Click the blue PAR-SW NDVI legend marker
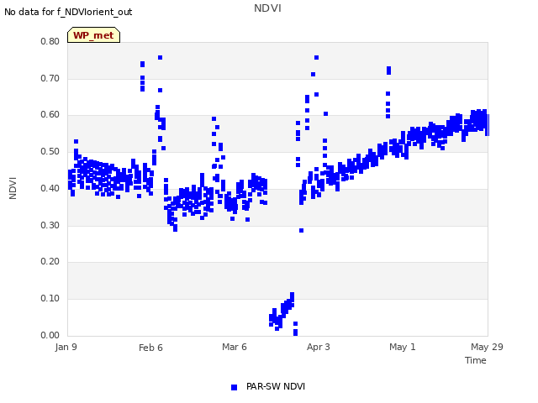Viewport: 538px width, 403px height. tap(234, 387)
